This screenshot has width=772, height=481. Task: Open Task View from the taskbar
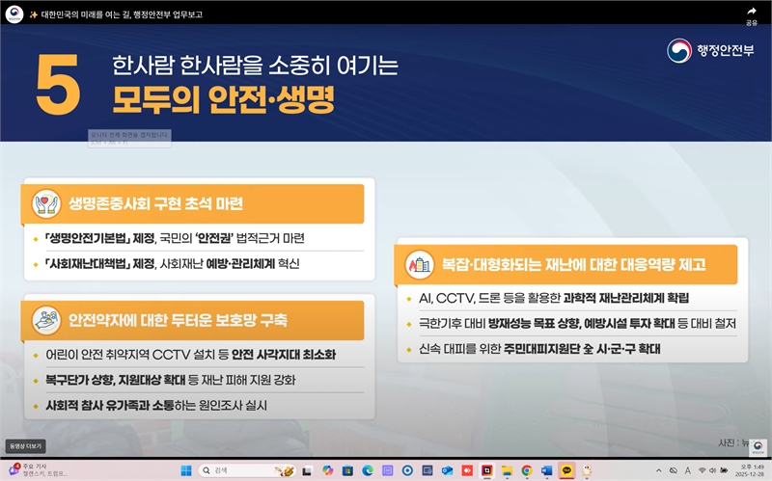[x=307, y=470]
